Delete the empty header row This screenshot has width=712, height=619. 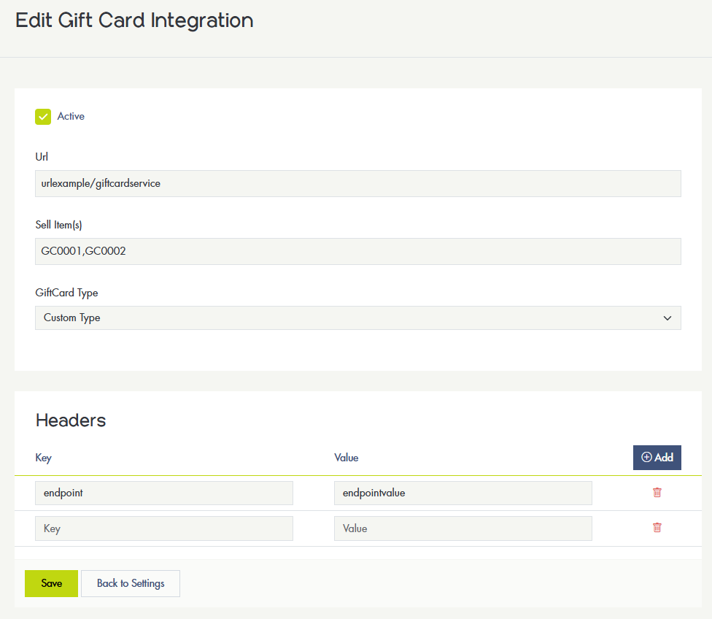(657, 528)
